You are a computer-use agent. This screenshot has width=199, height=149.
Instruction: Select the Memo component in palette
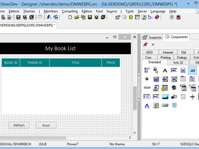click(x=183, y=70)
